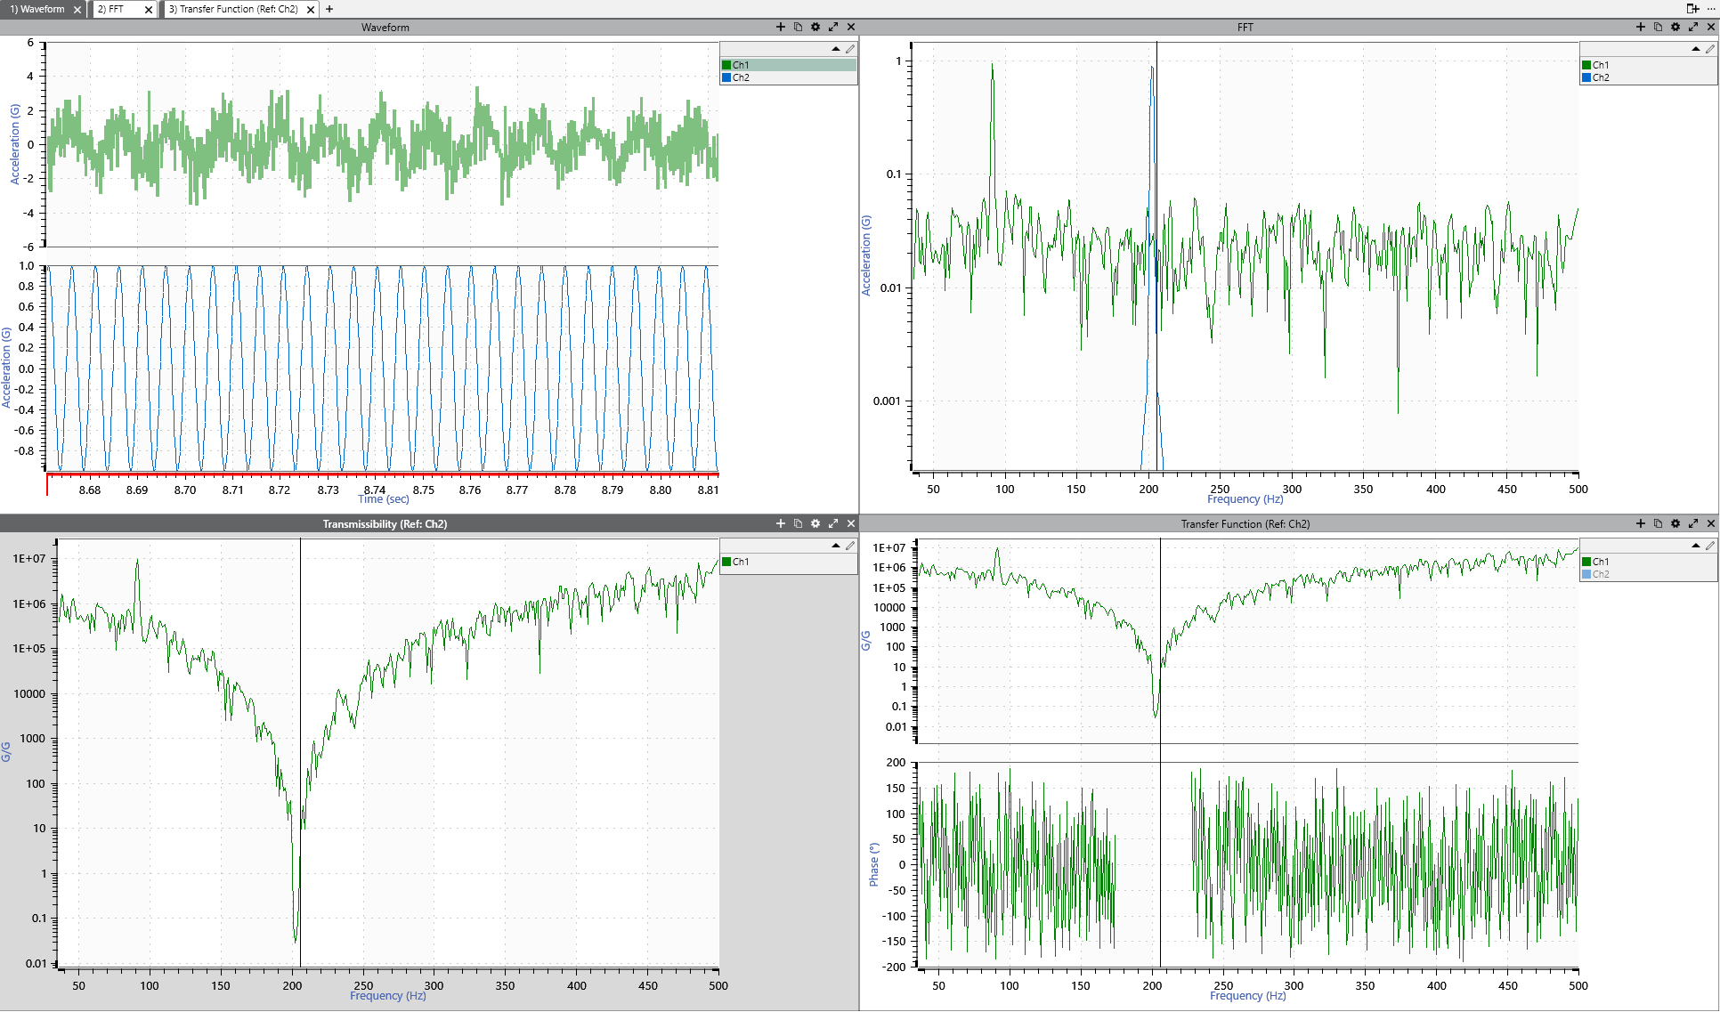
Task: Maximize the Transmissibility pane with expand arrows
Action: tap(833, 523)
